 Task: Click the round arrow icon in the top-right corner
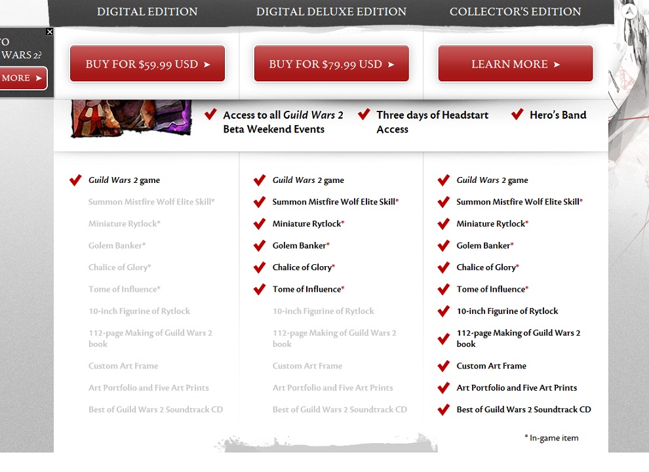tap(629, 11)
